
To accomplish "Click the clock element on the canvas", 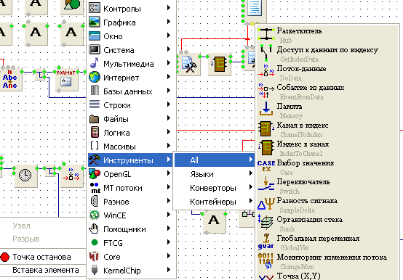I will click(x=25, y=176).
